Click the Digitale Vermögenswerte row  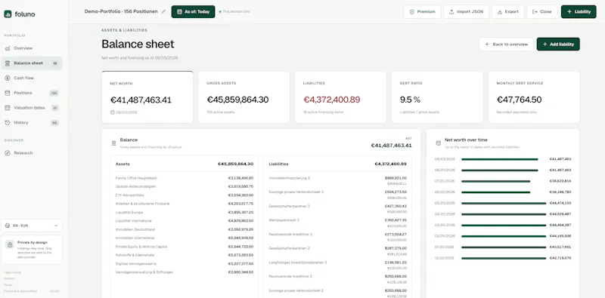pos(185,264)
